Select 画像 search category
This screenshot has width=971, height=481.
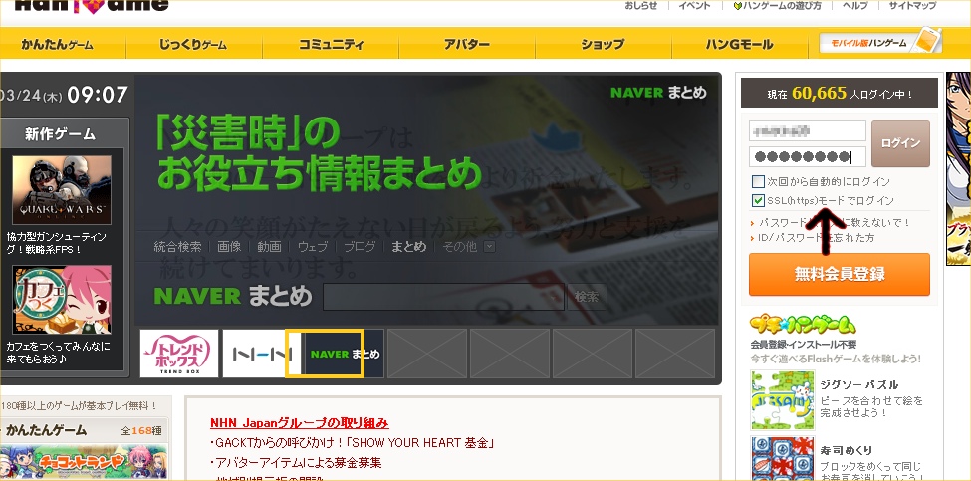tap(229, 246)
